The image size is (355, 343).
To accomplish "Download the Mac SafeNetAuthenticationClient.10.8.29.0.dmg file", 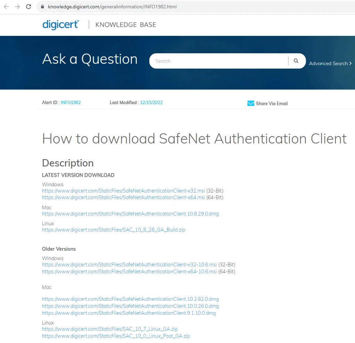I will click(130, 213).
